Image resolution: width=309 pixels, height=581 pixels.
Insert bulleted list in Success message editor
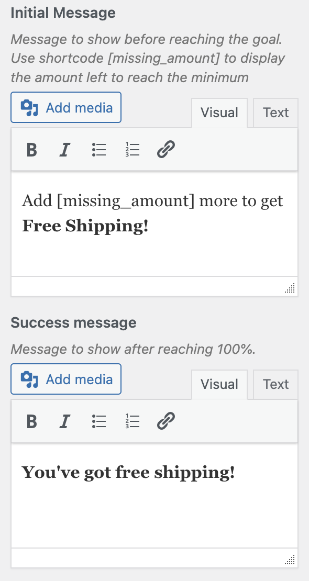coord(99,421)
